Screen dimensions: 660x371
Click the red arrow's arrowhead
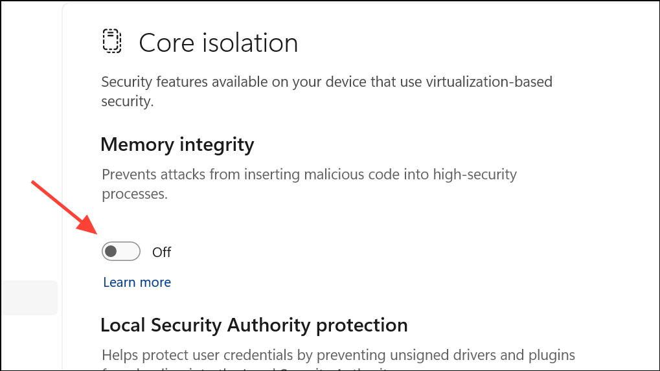92,227
